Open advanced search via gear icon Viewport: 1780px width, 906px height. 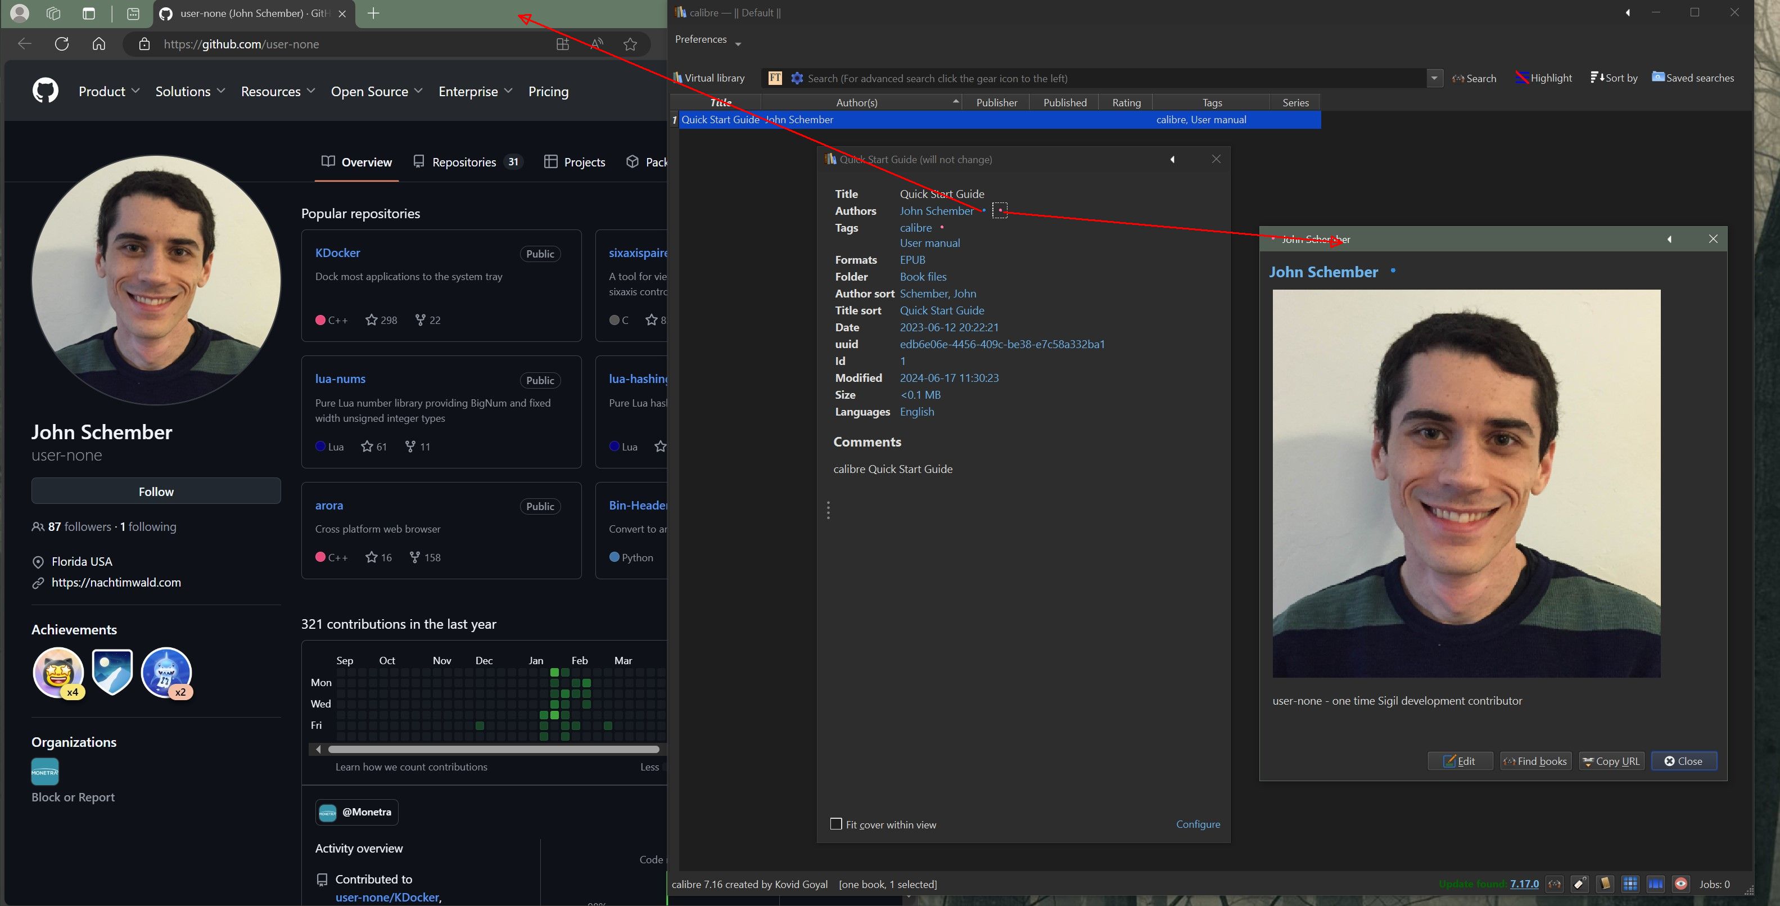[x=797, y=78]
